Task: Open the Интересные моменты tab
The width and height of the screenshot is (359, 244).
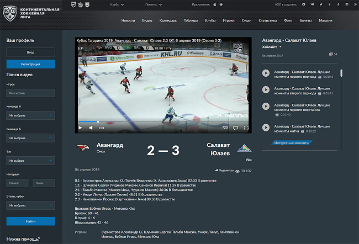Action: pyautogui.click(x=292, y=143)
